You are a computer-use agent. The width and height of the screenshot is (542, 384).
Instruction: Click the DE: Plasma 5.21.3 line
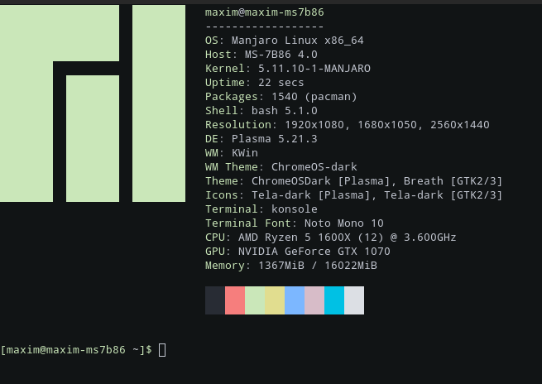[x=261, y=139]
